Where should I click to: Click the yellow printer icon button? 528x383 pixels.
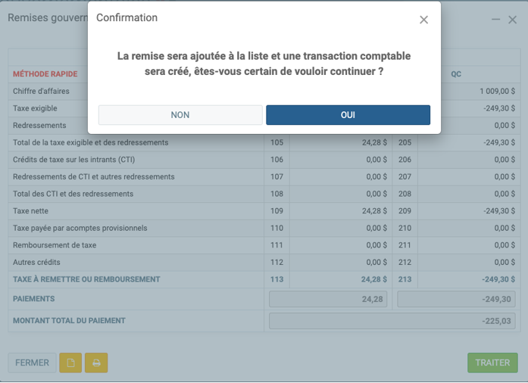96,363
